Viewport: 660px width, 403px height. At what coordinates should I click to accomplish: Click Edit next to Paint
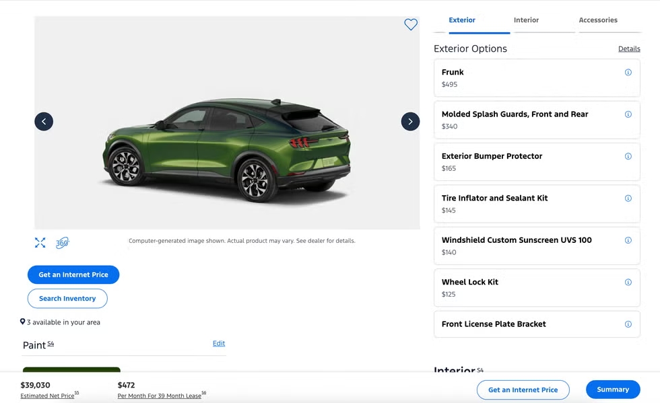tap(219, 343)
